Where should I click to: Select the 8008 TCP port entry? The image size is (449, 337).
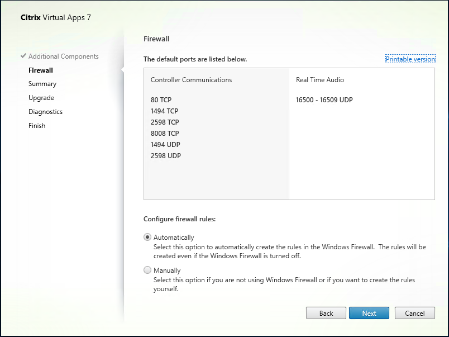(164, 134)
